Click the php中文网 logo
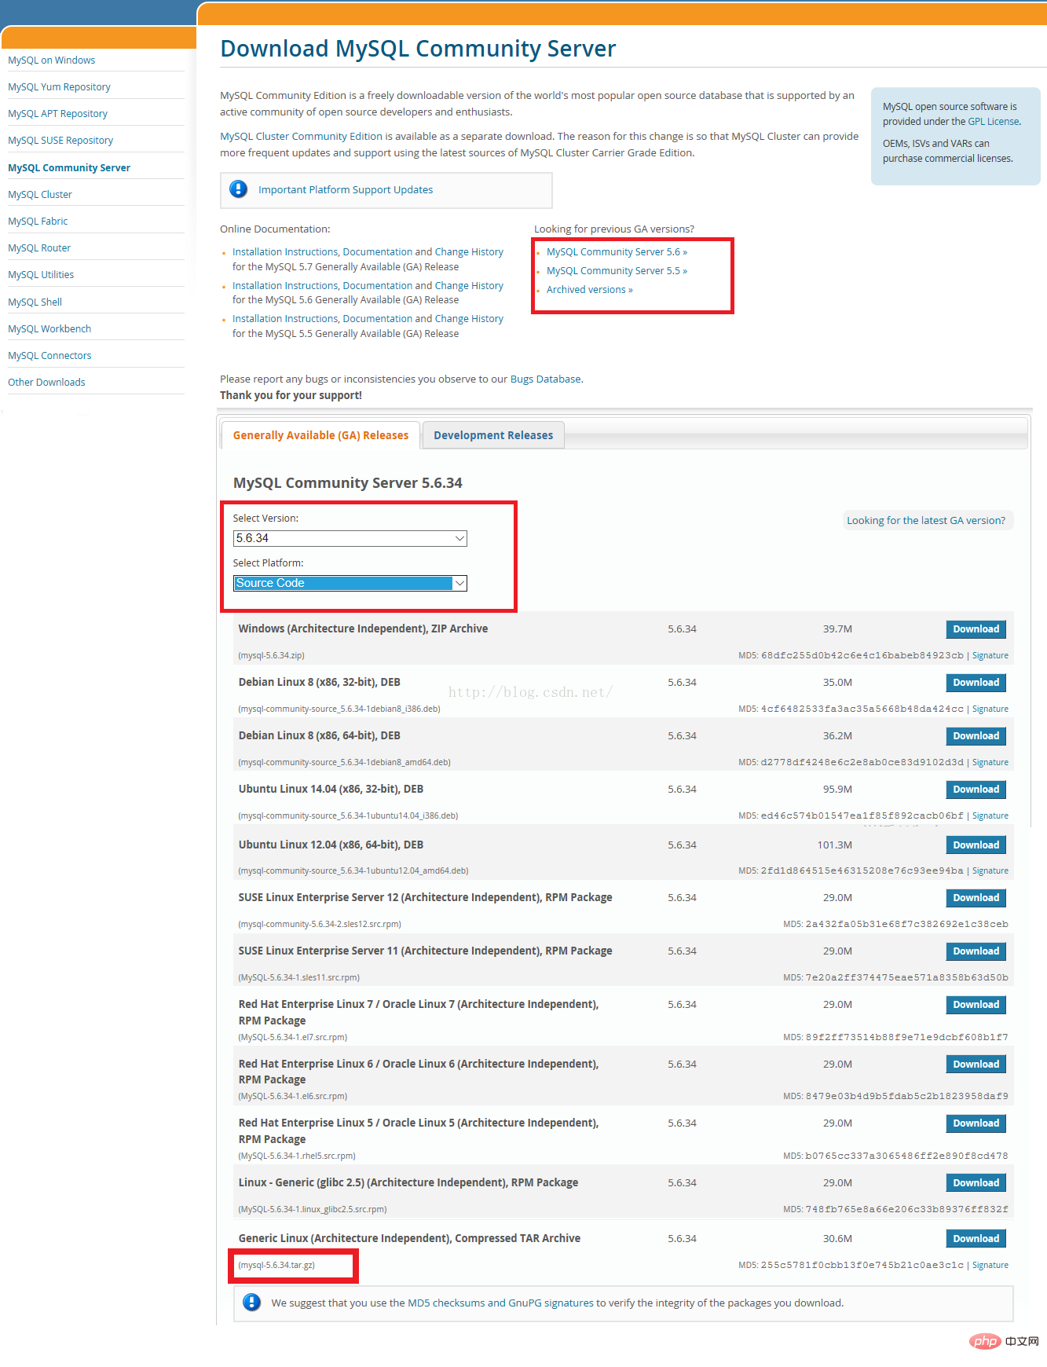The image size is (1047, 1367). 1003,1341
